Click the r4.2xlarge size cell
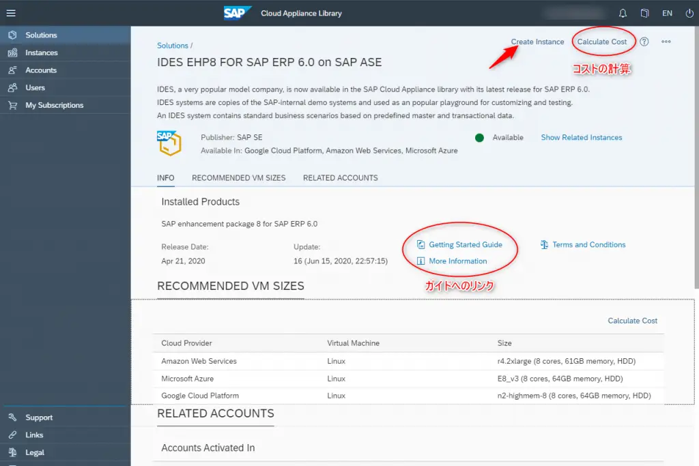Image resolution: width=699 pixels, height=466 pixels. tap(566, 362)
